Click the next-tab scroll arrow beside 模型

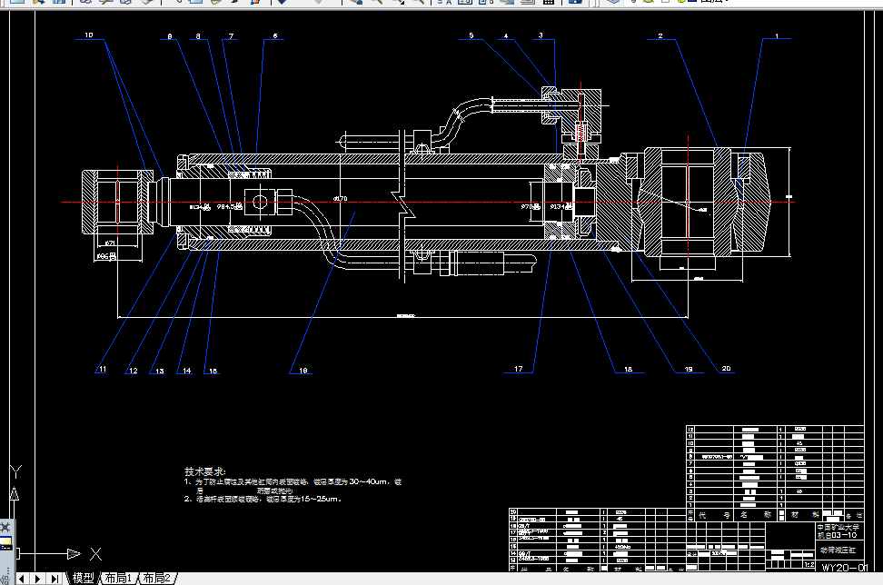pos(38,579)
